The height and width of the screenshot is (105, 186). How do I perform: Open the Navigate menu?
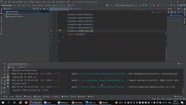point(19,2)
